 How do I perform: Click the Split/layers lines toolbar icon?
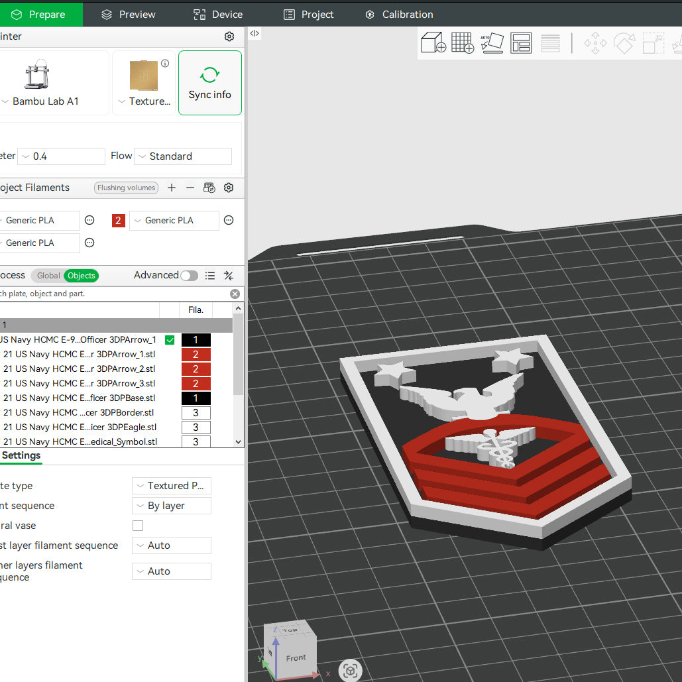[550, 43]
